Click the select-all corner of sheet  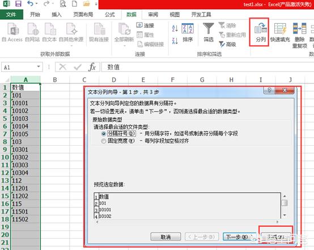6,80
